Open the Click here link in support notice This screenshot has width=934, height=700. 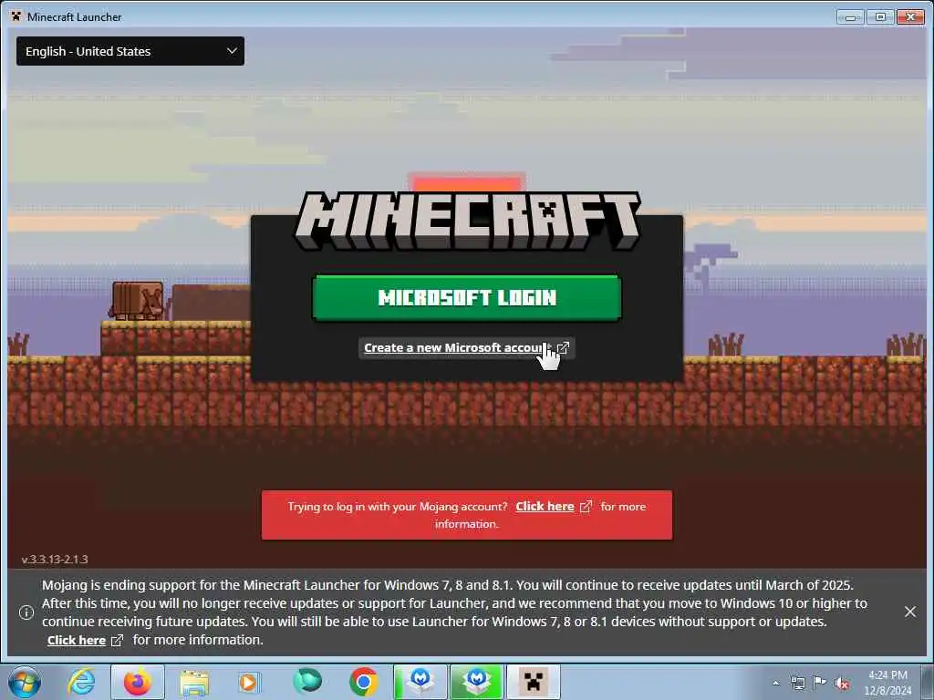pos(77,641)
